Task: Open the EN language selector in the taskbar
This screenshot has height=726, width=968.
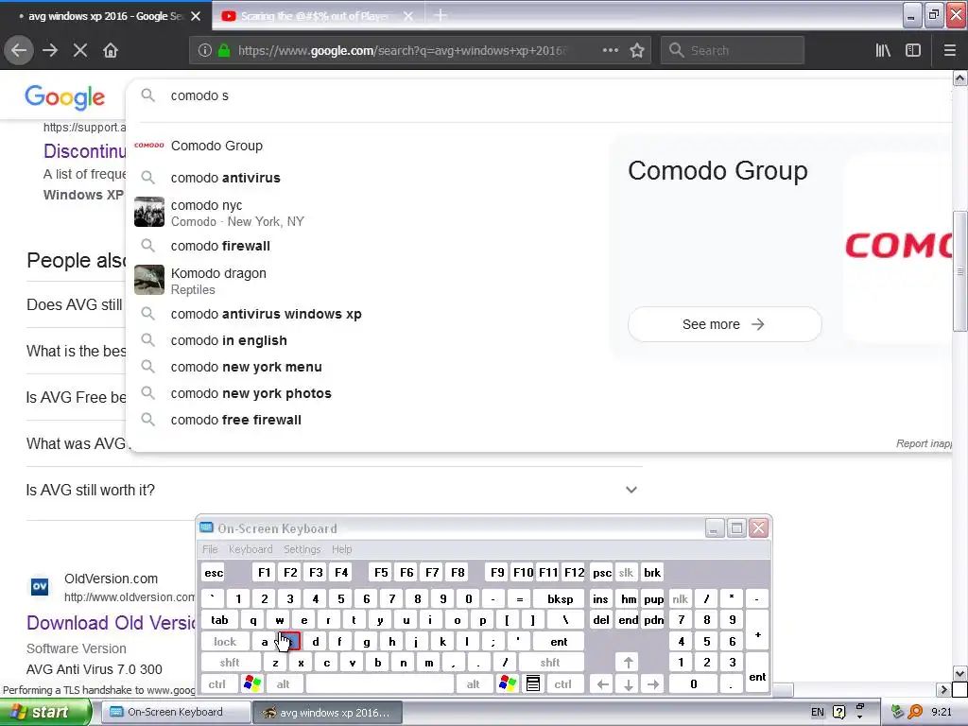Action: click(818, 712)
